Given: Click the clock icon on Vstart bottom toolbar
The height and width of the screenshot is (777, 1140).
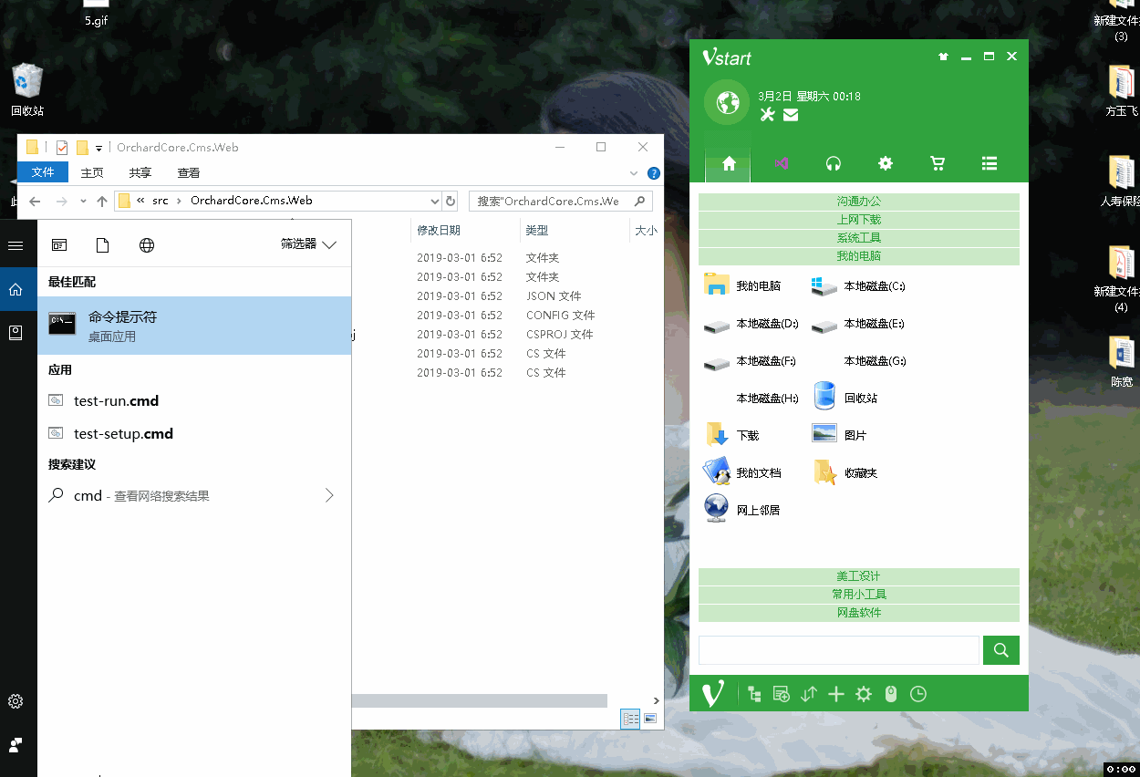Looking at the screenshot, I should point(917,693).
